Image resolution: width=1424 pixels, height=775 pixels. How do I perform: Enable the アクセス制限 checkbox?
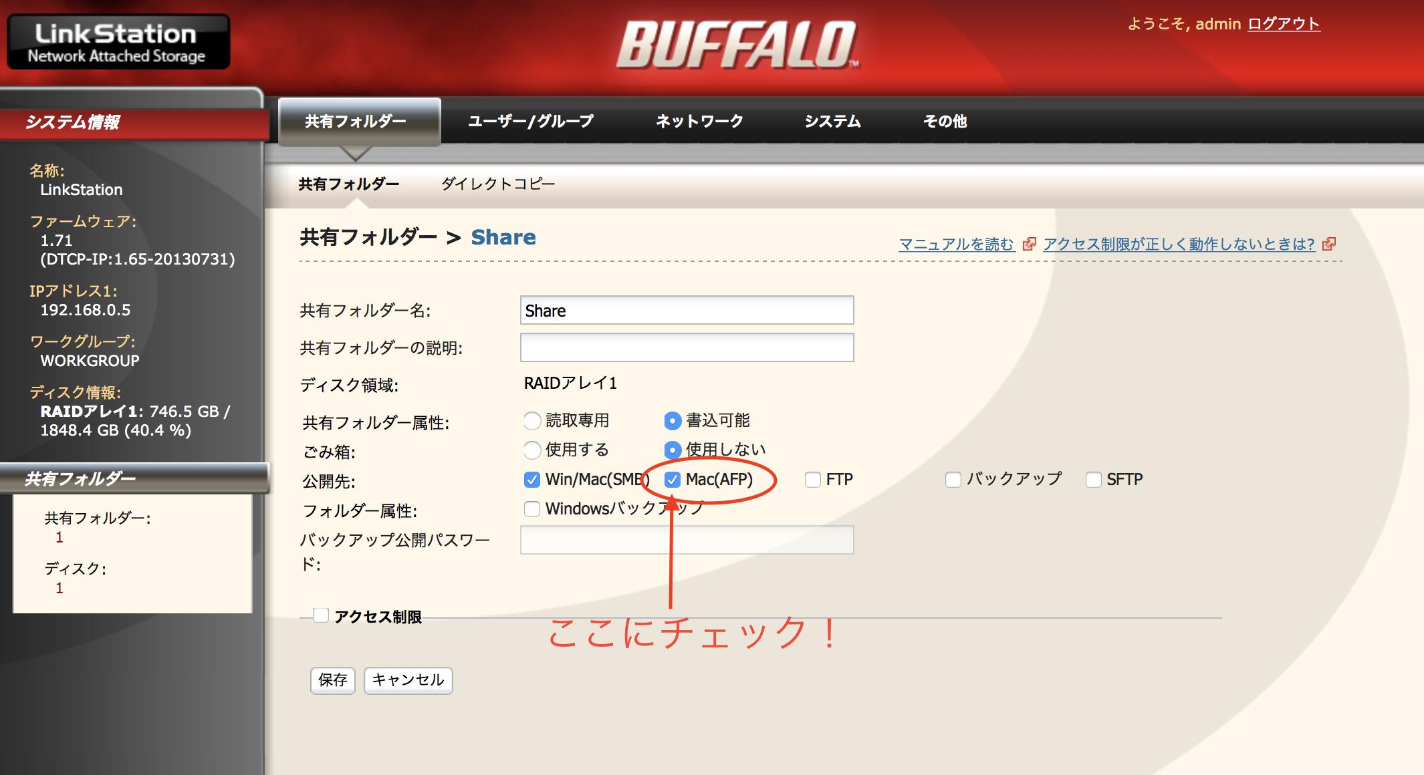click(x=321, y=615)
